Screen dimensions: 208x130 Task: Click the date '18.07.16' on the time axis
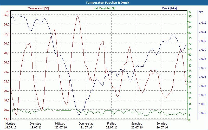pos(11,127)
